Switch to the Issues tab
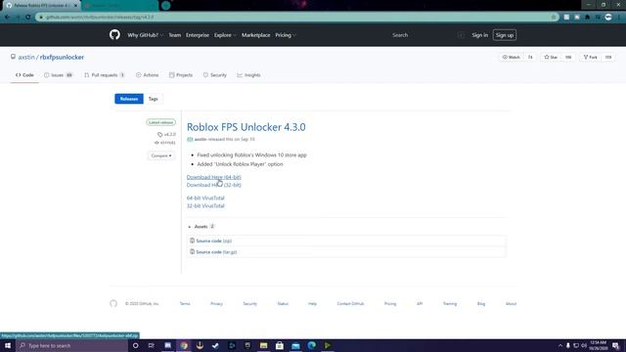Screen dimensions: 626x352 coord(58,75)
